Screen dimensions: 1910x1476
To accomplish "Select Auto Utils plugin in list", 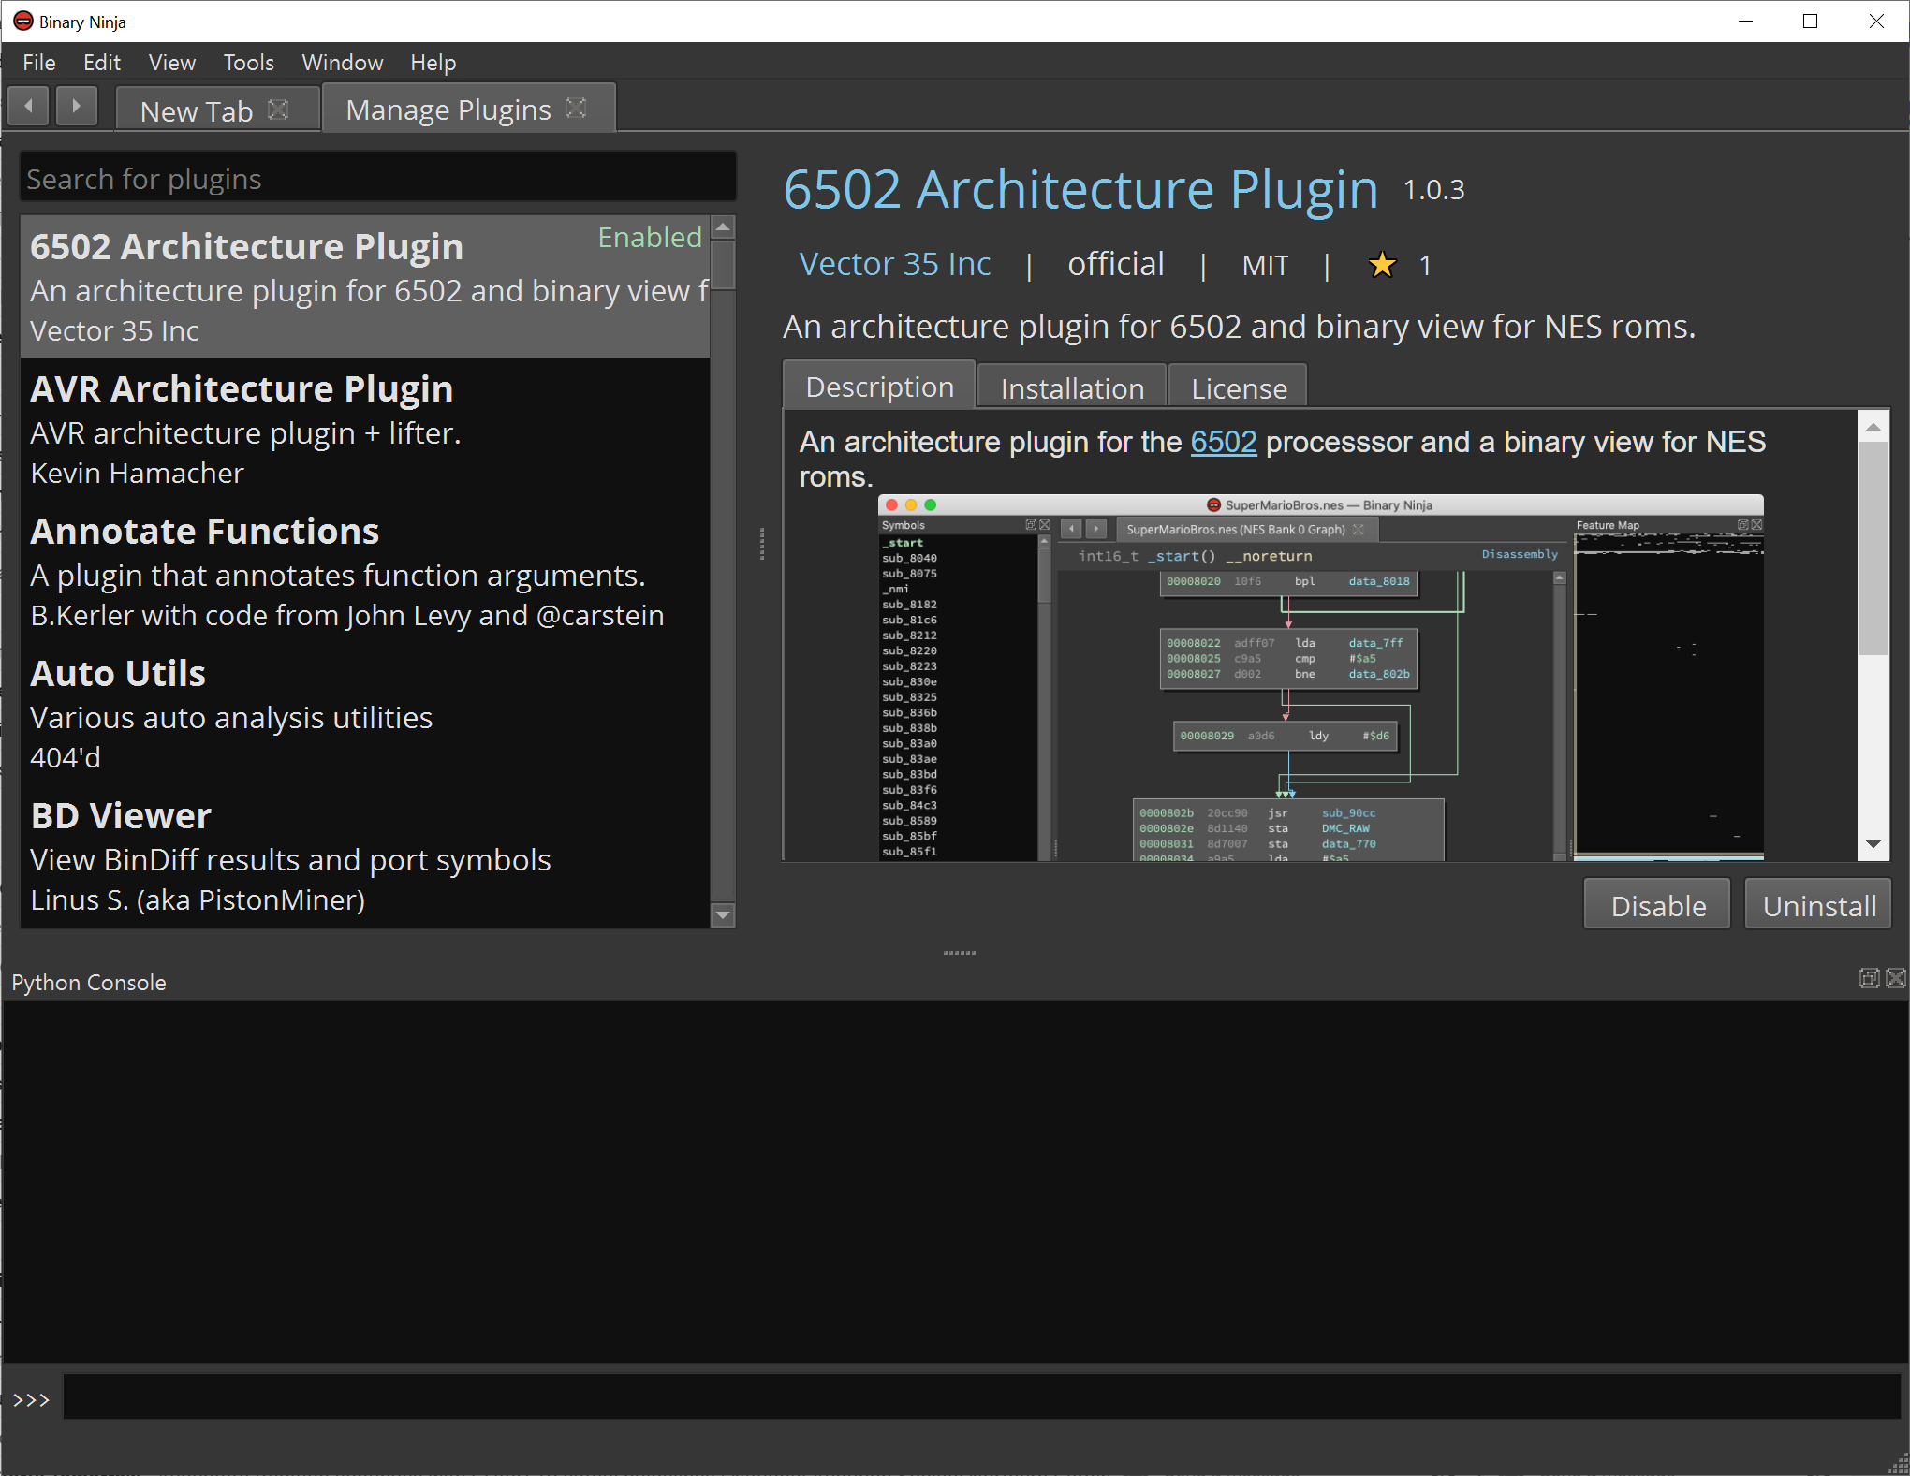I will [x=365, y=713].
